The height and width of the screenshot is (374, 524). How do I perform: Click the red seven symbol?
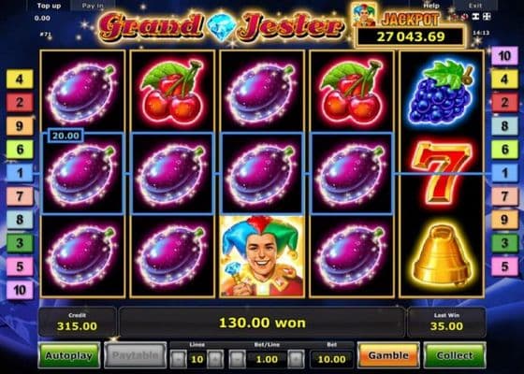442,173
